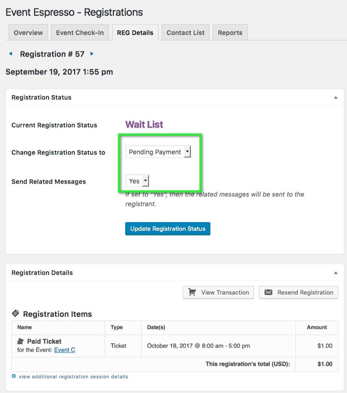
Task: Click the Paid Ticket row icon
Action: pyautogui.click(x=20, y=341)
